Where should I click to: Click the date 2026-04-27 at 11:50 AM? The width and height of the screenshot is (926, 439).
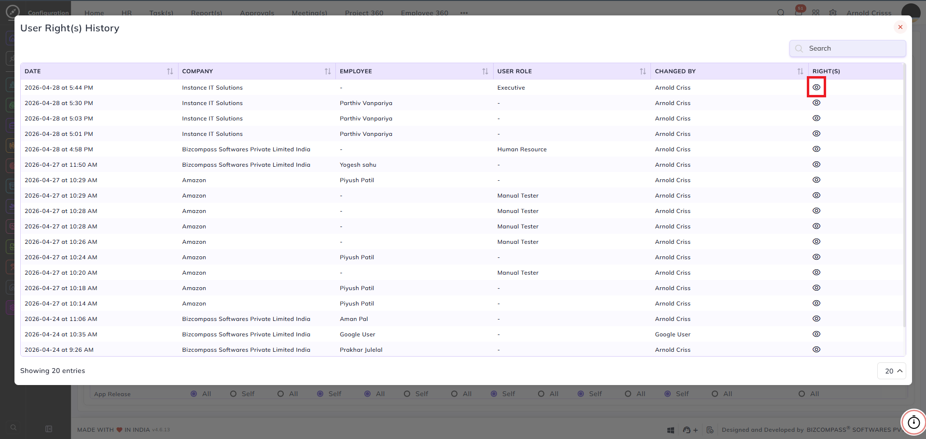(x=61, y=165)
